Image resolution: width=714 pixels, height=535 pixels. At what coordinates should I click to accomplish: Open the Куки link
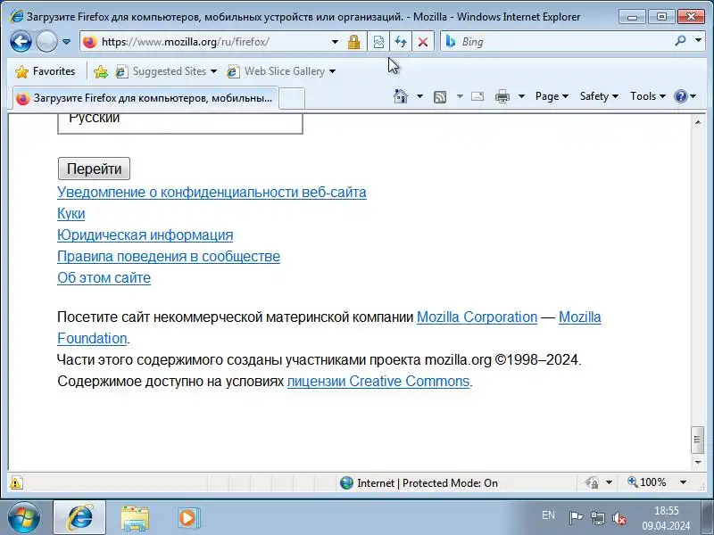click(x=71, y=214)
